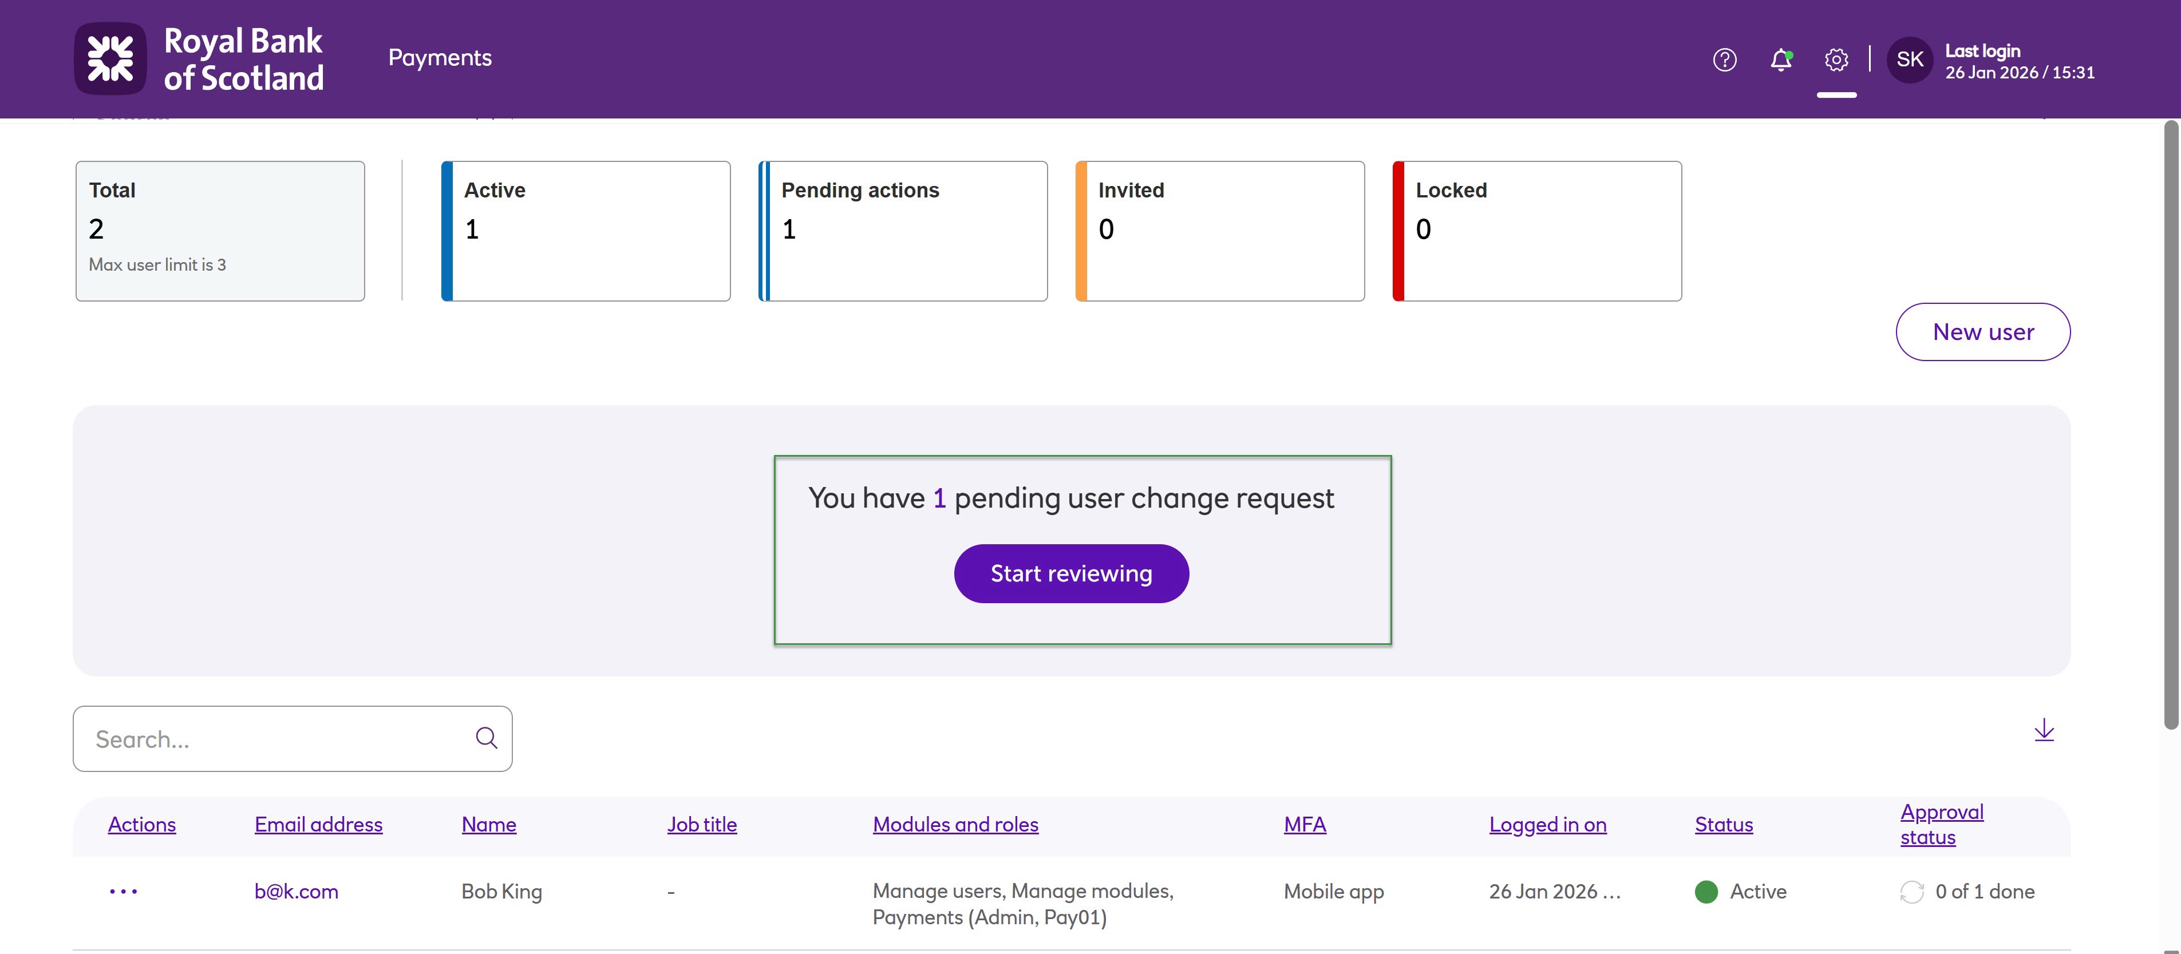This screenshot has width=2181, height=954.
Task: Filter by Pending actions card
Action: (903, 231)
